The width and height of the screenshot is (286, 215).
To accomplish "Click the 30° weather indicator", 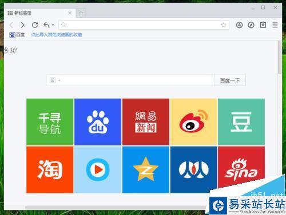I will (x=11, y=51).
